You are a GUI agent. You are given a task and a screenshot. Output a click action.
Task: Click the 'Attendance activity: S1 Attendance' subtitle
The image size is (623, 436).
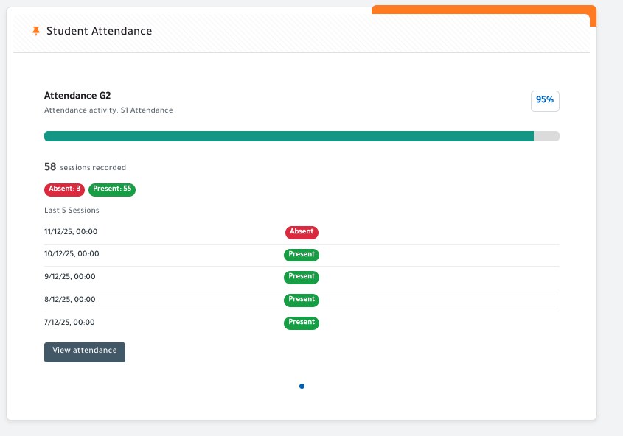(x=108, y=110)
